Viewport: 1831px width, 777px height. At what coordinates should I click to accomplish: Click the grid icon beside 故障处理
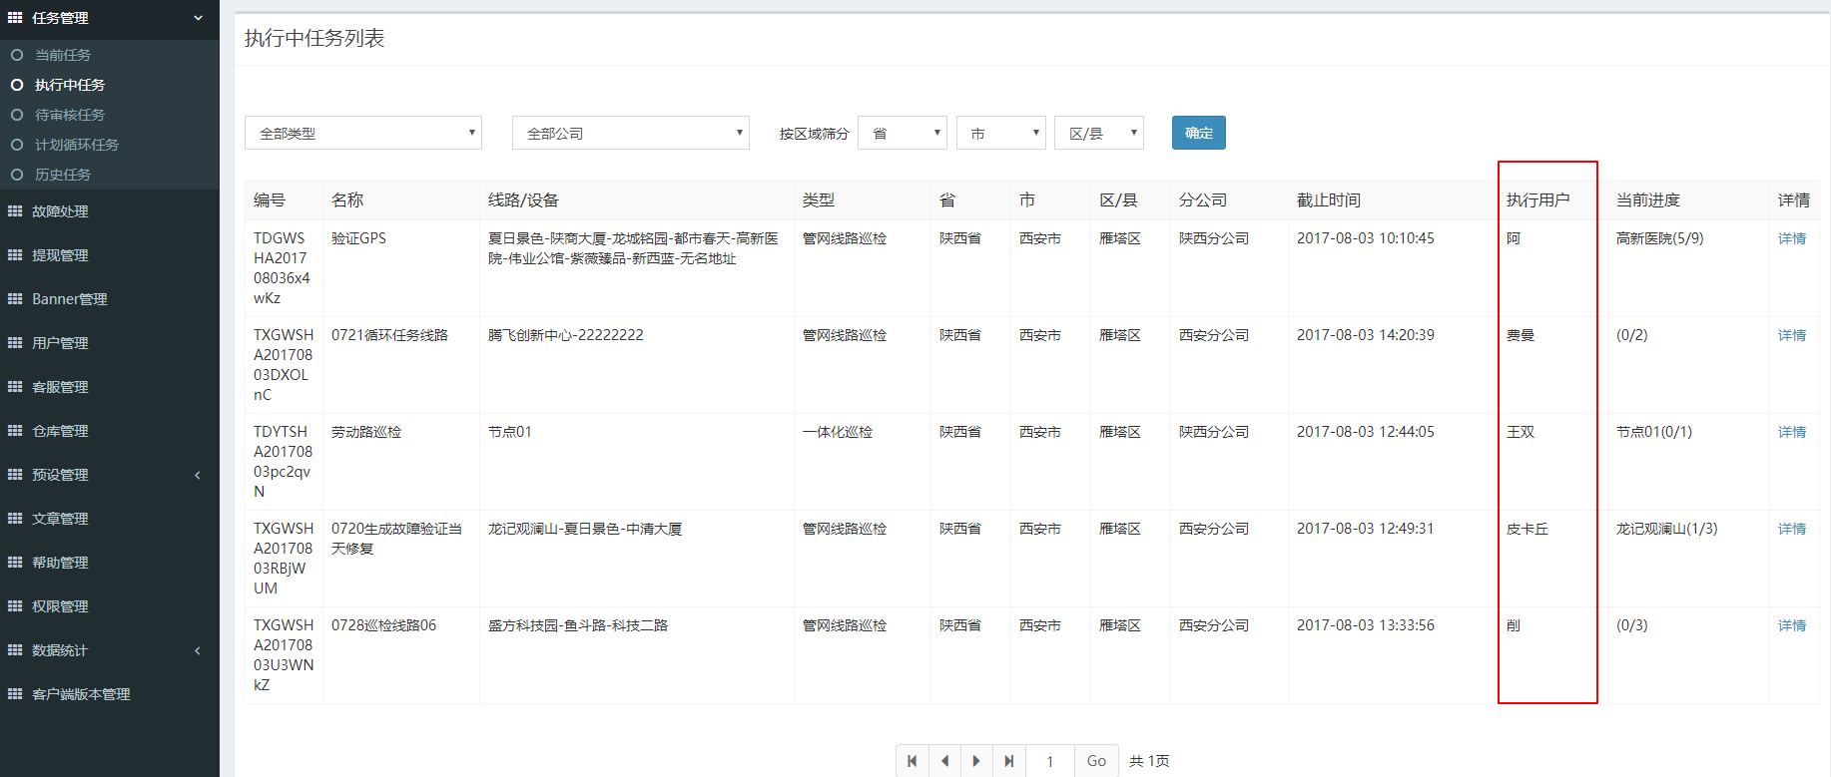pos(15,211)
